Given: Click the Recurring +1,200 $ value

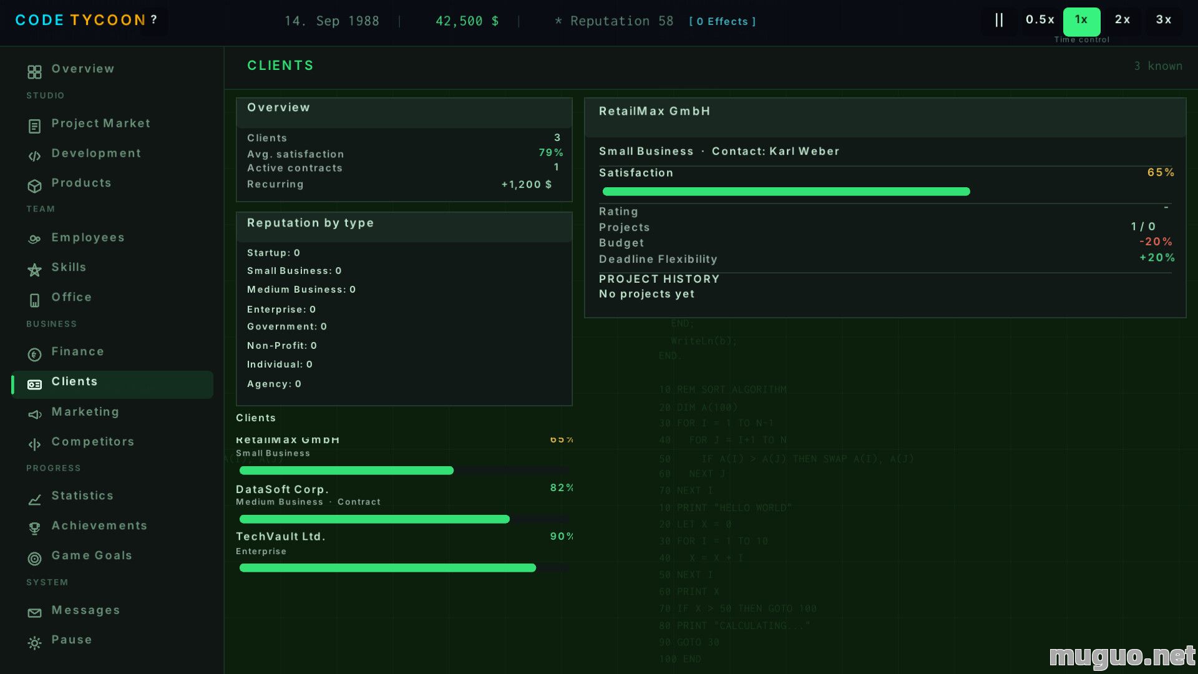Looking at the screenshot, I should (x=527, y=185).
